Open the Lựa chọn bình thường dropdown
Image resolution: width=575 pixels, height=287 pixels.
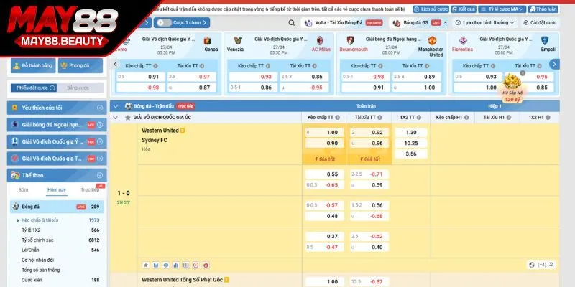[x=486, y=22]
